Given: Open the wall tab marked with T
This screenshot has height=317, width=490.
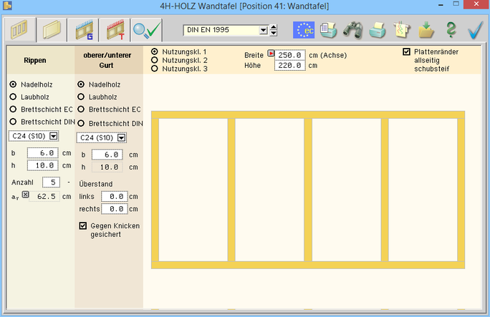Looking at the screenshot, I should (x=115, y=31).
